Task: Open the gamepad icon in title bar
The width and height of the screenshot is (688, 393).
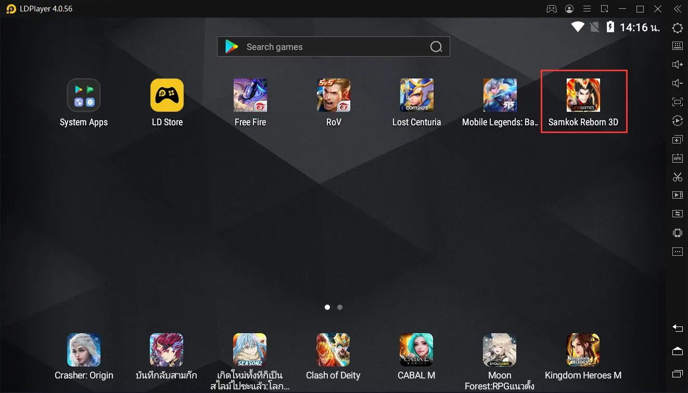Action: click(551, 9)
